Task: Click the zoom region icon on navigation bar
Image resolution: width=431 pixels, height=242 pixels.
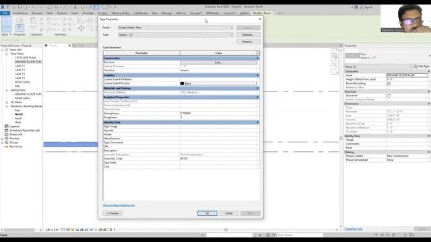Action: tap(335, 65)
